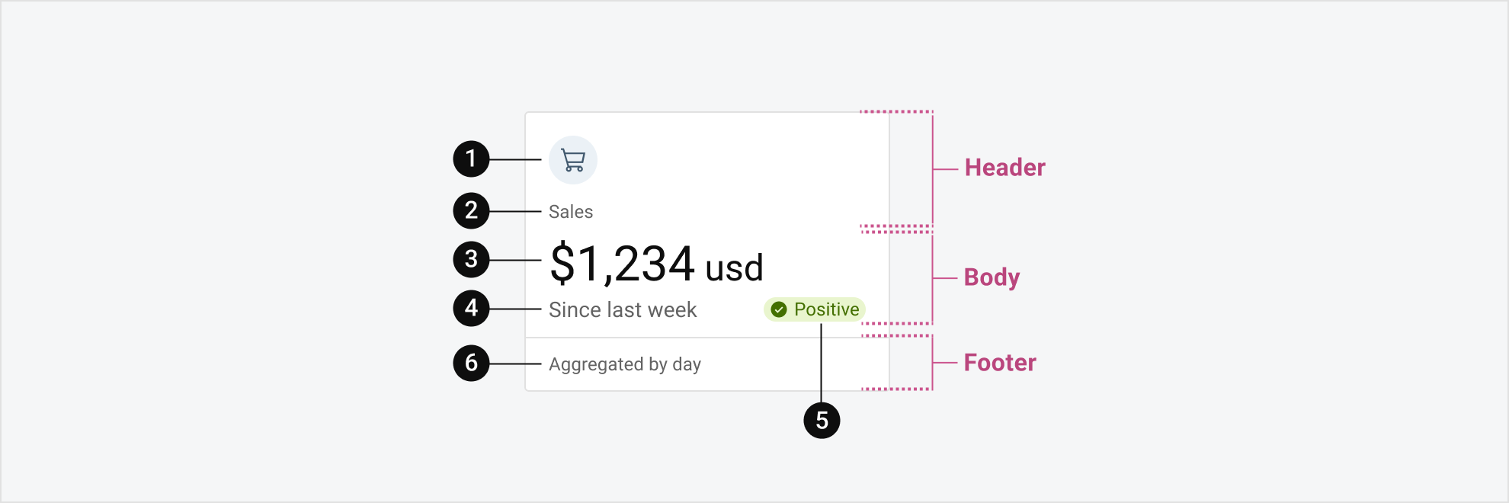Click the Aggregated by day footer text

625,364
